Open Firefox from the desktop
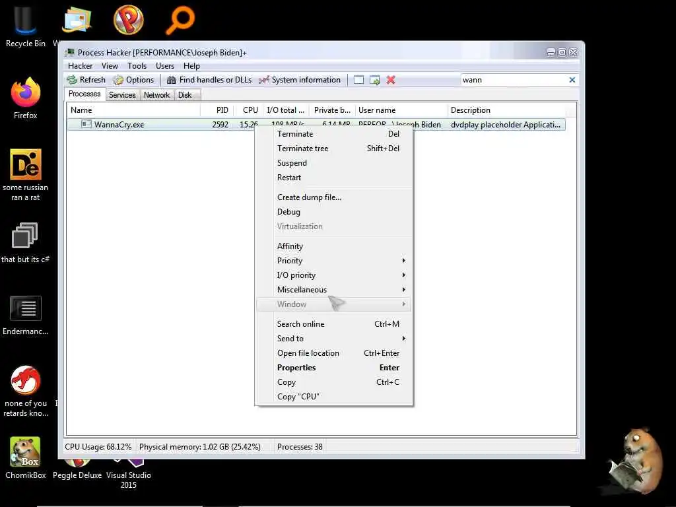676x507 pixels. pyautogui.click(x=26, y=98)
